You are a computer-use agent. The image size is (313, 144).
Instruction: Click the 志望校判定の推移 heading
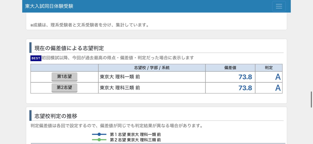[56, 116]
